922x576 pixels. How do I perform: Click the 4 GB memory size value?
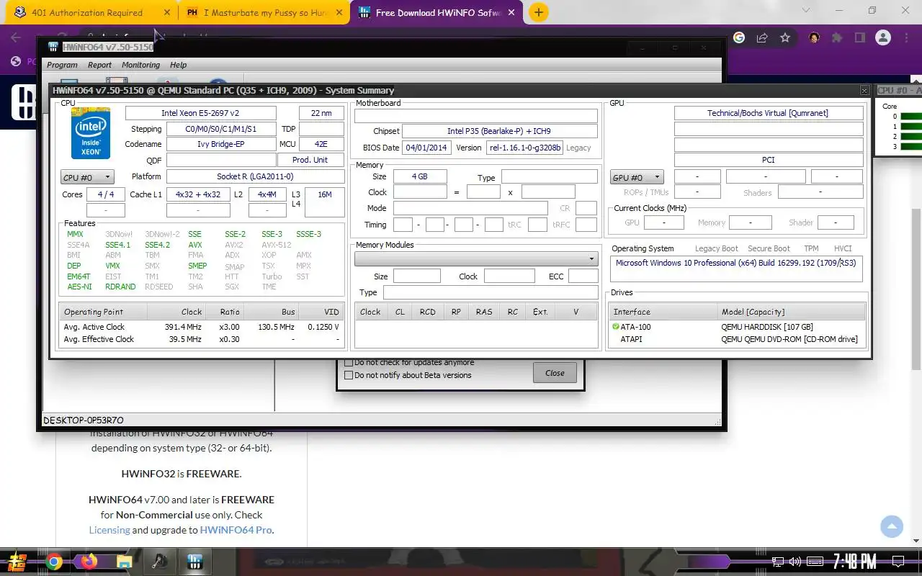click(420, 176)
